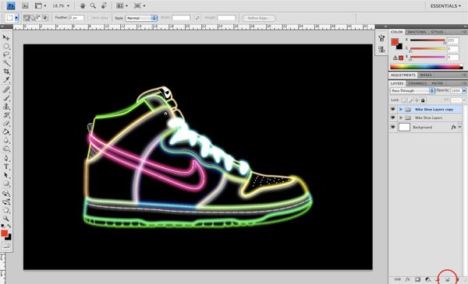Image resolution: width=468 pixels, height=284 pixels.
Task: Switch to the PATHS tab
Action: pos(438,83)
